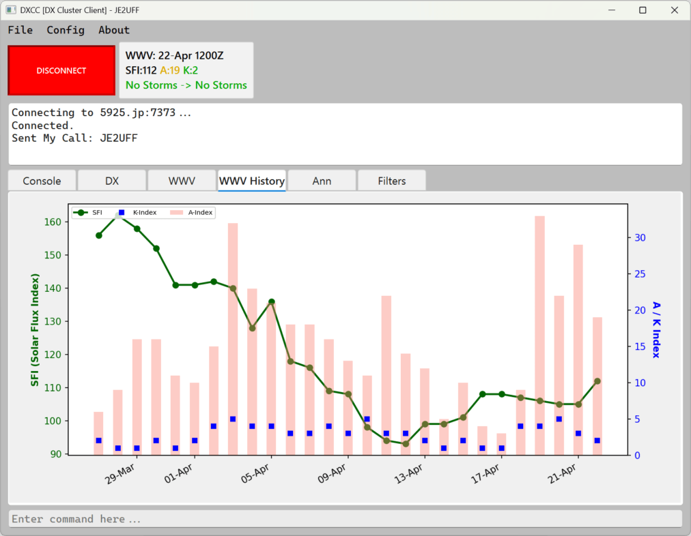Minimize the DXCC window
The height and width of the screenshot is (536, 691).
[611, 10]
